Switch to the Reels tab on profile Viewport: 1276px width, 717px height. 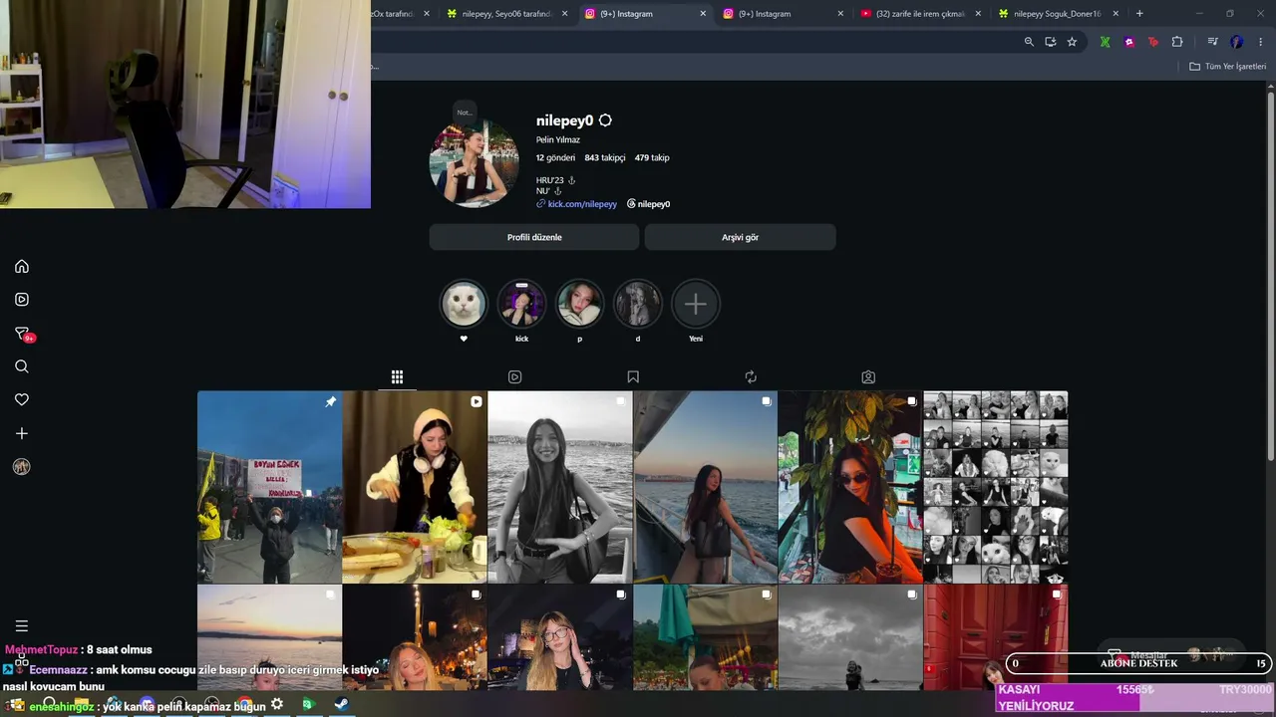514,376
